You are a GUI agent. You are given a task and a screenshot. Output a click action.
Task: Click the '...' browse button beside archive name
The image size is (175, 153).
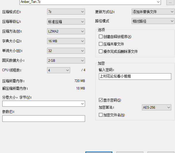point(170,2)
